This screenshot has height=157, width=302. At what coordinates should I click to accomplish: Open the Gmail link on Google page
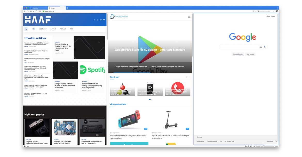[x=268, y=16]
